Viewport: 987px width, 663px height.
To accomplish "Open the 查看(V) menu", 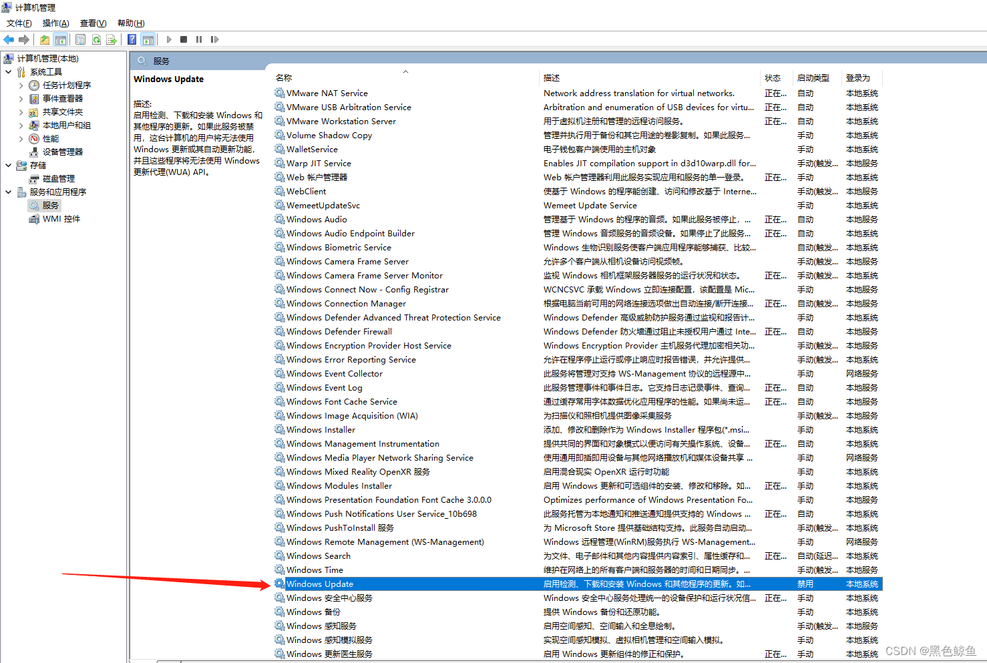I will pos(93,23).
